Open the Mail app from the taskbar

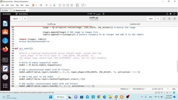87,97
